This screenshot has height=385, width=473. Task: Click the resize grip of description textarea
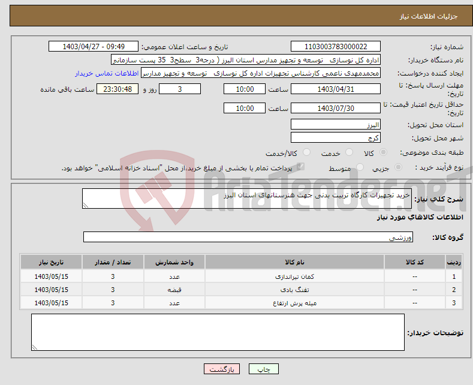[x=86, y=205]
